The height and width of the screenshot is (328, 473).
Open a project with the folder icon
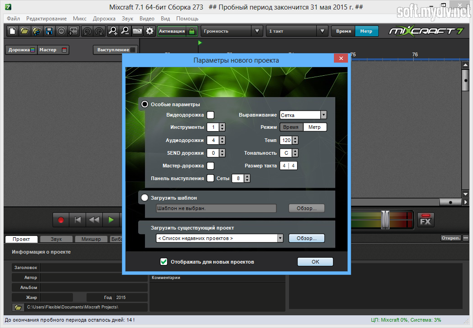point(24,31)
